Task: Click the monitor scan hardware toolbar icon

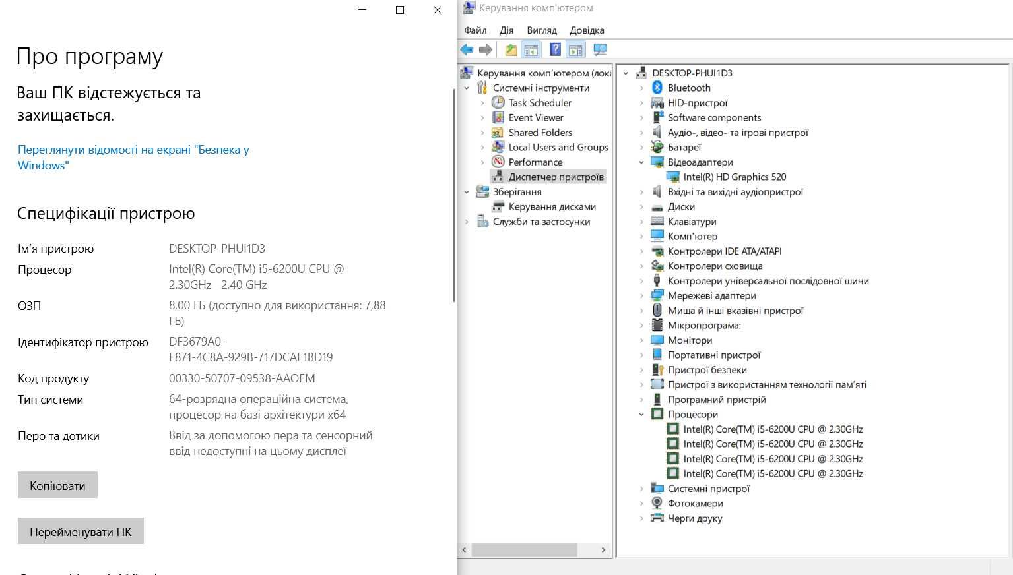Action: pyautogui.click(x=600, y=49)
